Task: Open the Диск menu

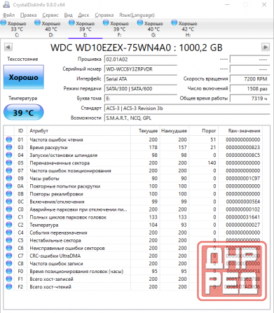Action: (83, 15)
